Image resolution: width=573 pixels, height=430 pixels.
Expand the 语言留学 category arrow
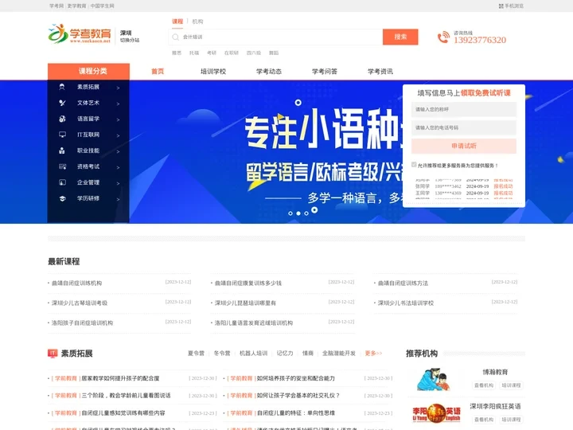pyautogui.click(x=118, y=119)
